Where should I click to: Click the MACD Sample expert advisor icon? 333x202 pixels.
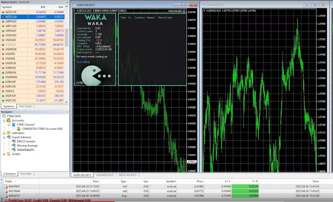click(x=14, y=141)
